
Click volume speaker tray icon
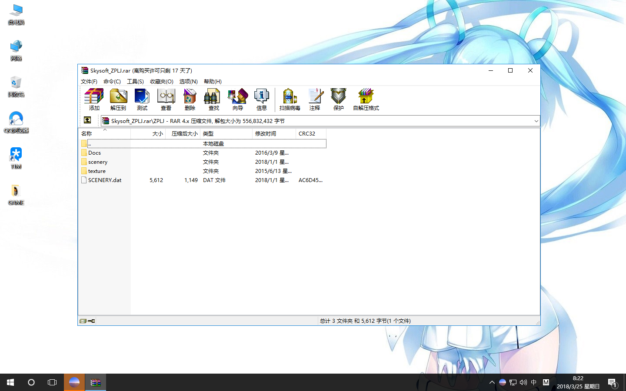(x=523, y=382)
